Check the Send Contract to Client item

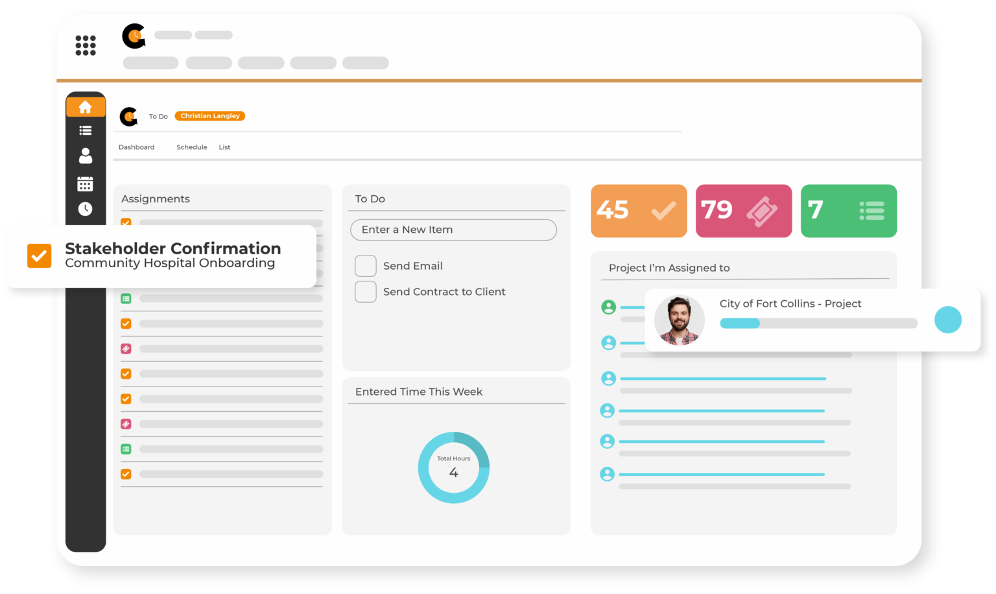(366, 292)
